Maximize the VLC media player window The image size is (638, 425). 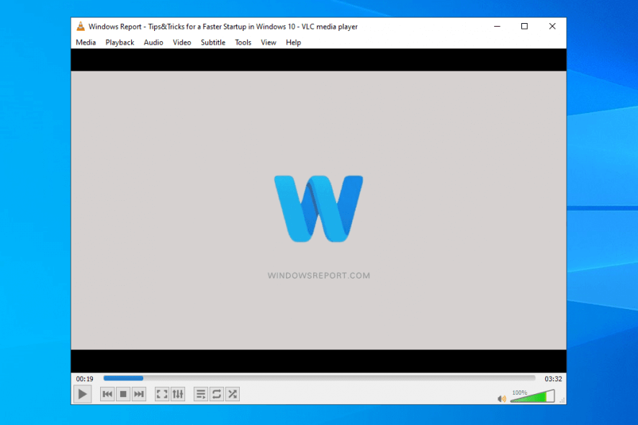(524, 27)
